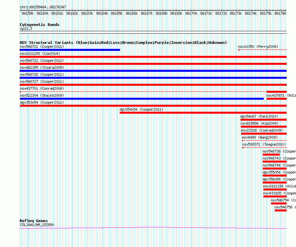Viewport: 296px width, 247px height.
Task: Click esv23326 (Conrad2009) label
Action: point(262,130)
